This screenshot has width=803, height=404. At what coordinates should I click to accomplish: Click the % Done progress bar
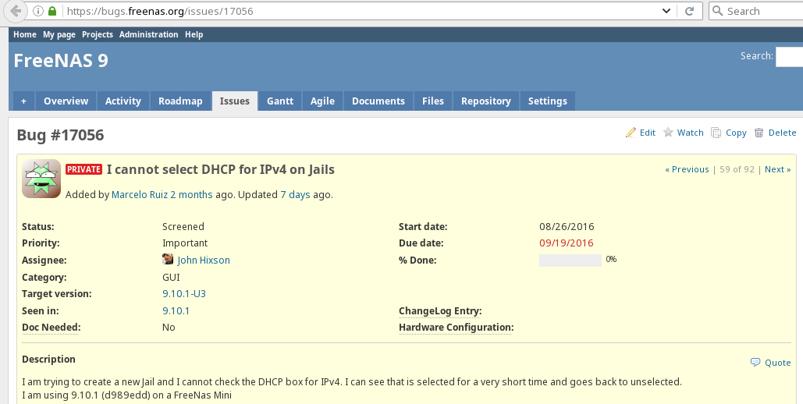[x=570, y=260]
